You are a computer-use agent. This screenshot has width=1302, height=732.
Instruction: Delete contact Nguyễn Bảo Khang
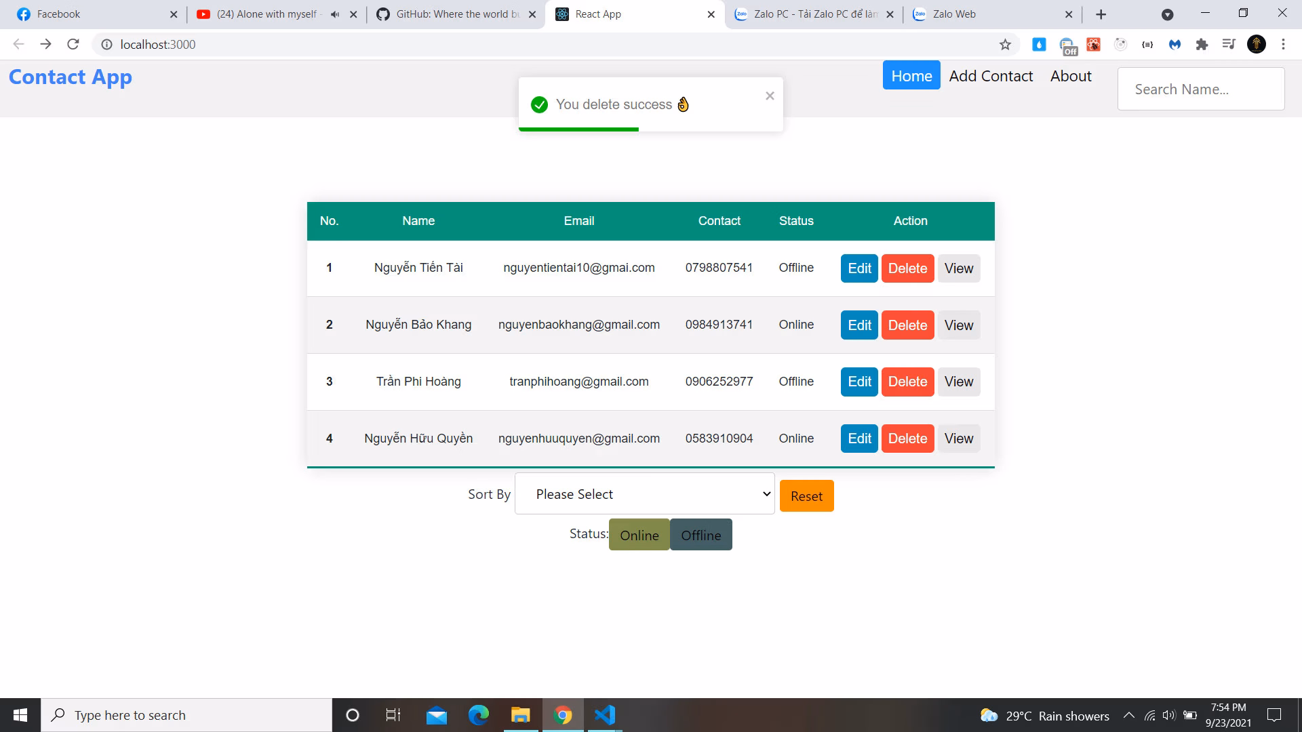907,325
